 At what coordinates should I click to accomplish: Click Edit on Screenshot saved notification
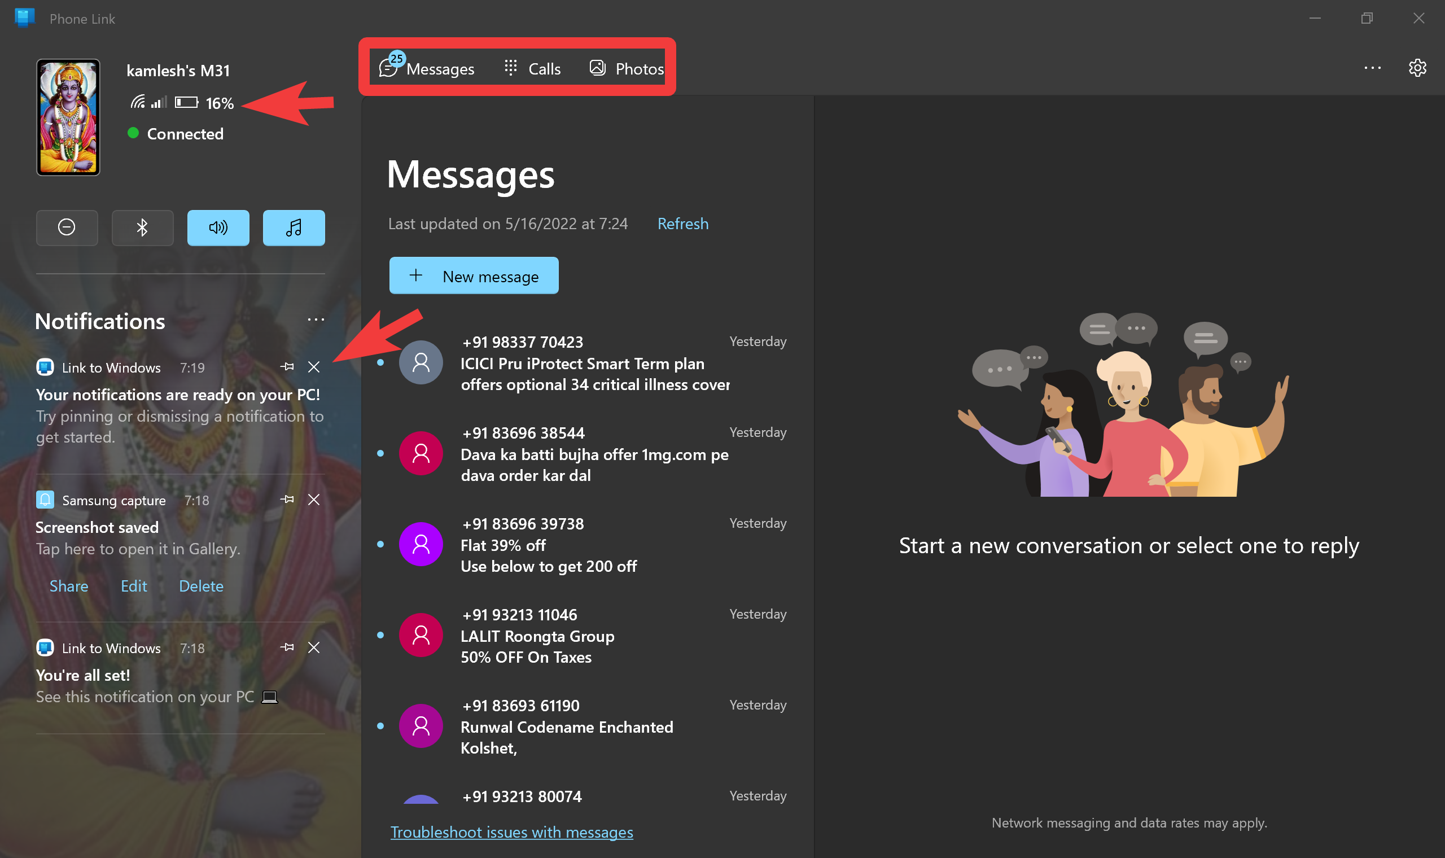134,586
